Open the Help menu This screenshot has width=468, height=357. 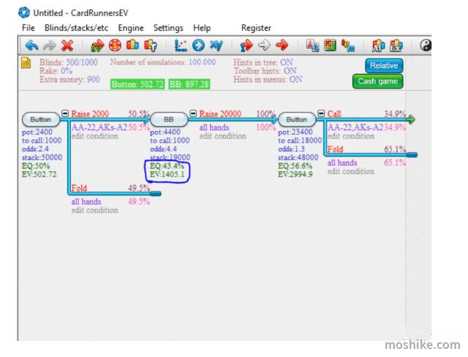tap(202, 28)
